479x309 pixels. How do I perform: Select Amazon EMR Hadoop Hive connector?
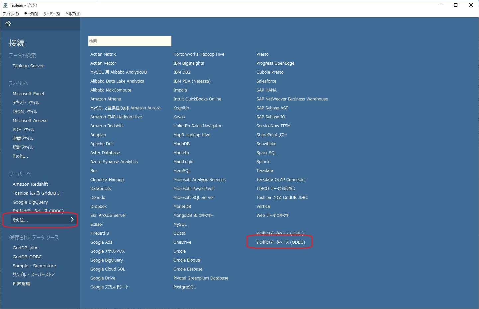116,117
